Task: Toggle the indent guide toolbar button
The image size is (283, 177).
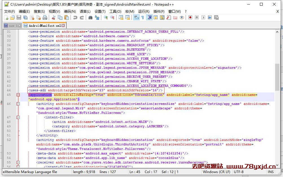Action: tap(149, 17)
